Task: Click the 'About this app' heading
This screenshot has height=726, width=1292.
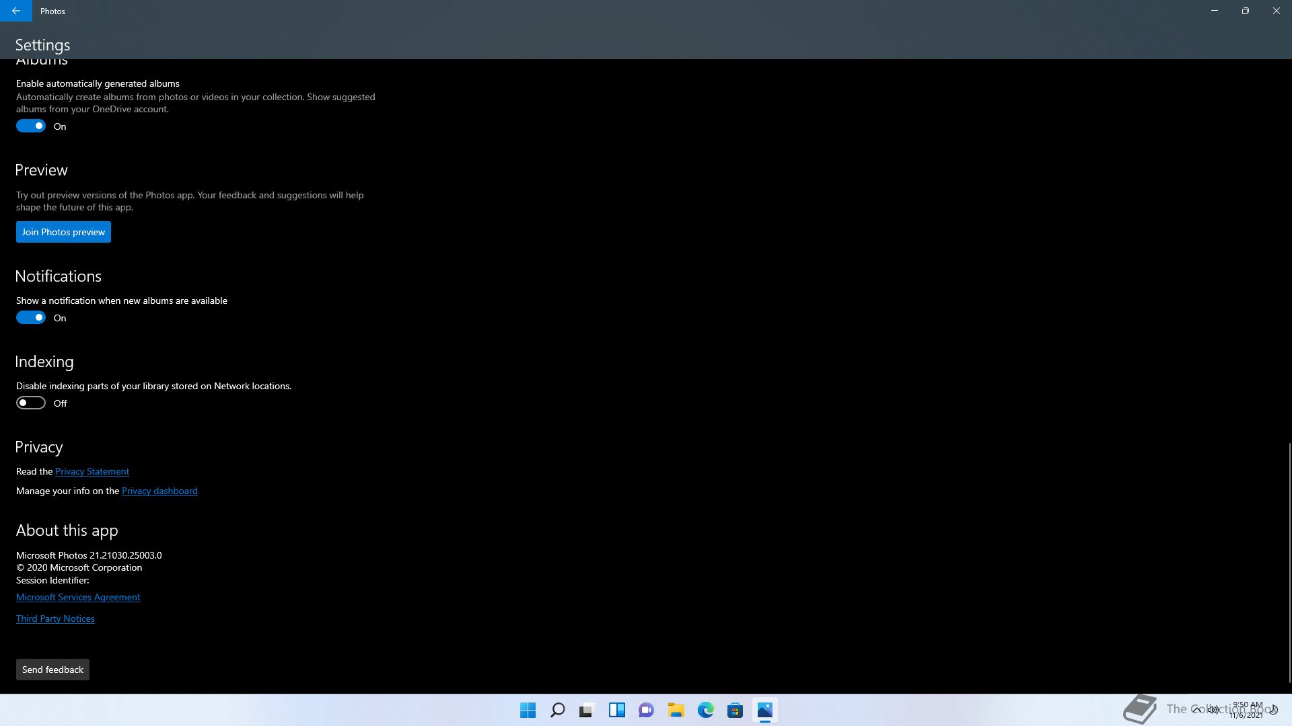Action: pos(67,530)
